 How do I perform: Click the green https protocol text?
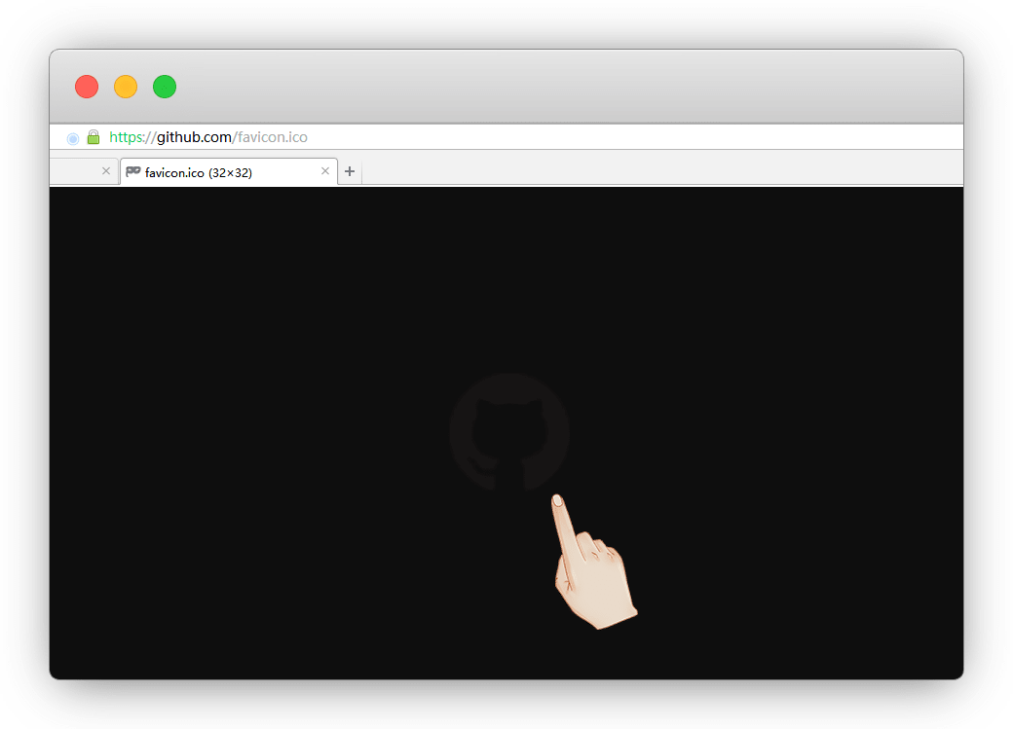(x=130, y=137)
